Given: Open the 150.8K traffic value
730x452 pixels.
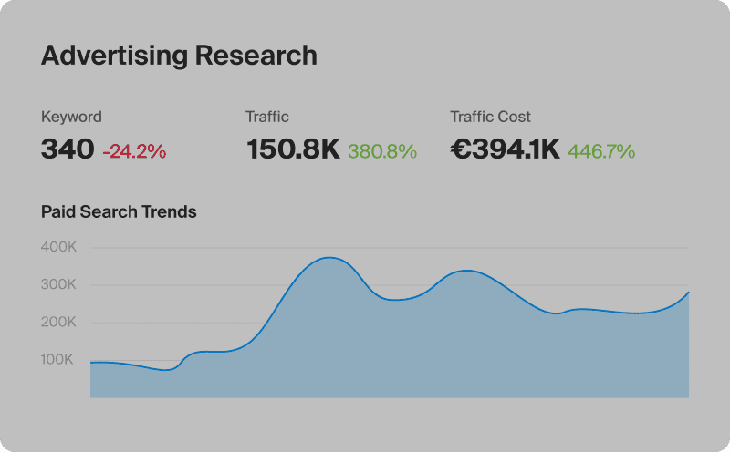Looking at the screenshot, I should pyautogui.click(x=292, y=150).
